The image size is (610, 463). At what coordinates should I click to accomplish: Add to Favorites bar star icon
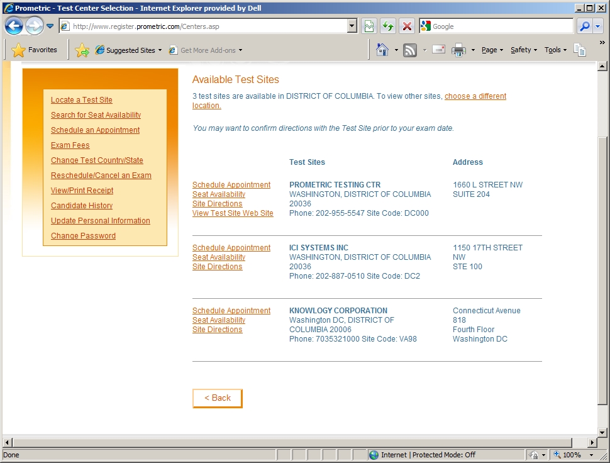click(x=82, y=50)
